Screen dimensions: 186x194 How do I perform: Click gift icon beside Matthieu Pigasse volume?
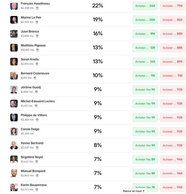coord(37,50)
